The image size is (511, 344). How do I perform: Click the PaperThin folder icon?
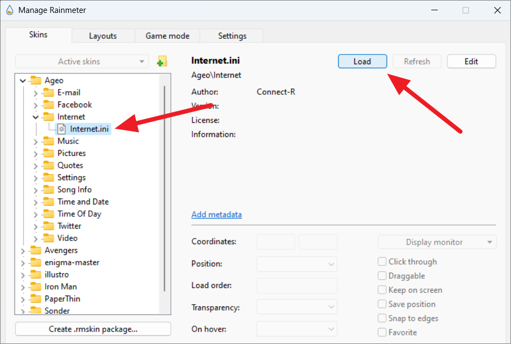[36, 299]
